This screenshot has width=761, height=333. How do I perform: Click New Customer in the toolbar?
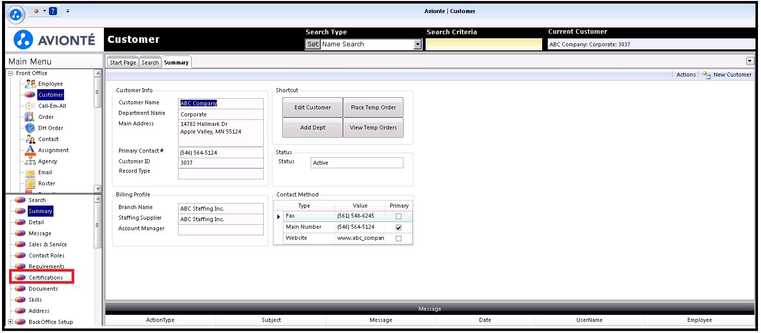727,75
